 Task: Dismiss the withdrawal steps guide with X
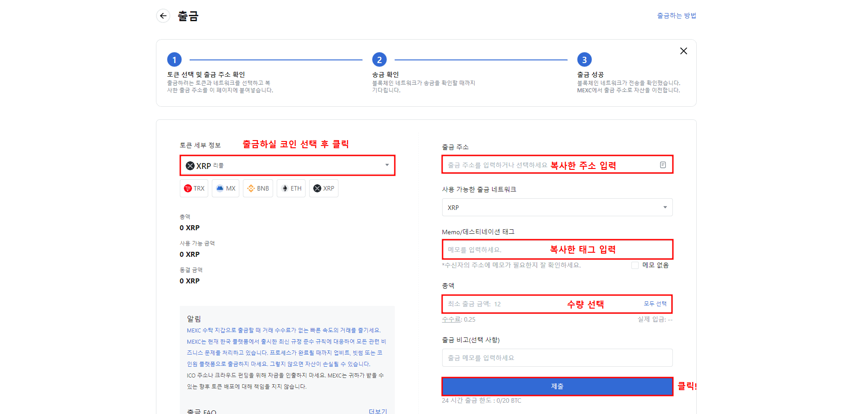coord(684,51)
